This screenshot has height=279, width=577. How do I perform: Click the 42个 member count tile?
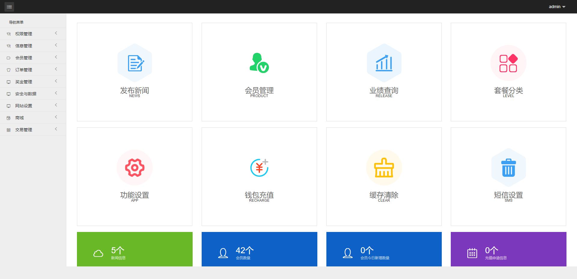tap(259, 249)
